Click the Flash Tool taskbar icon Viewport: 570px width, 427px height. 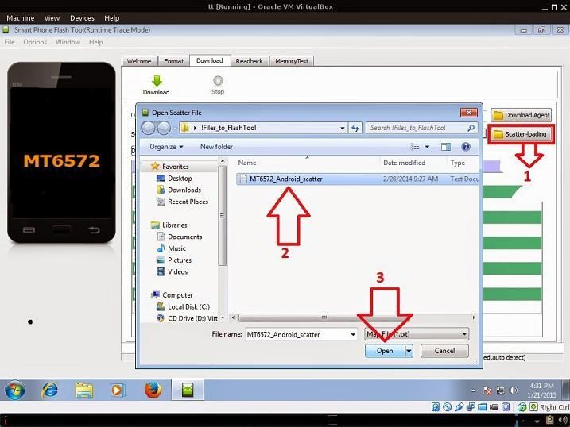188,390
